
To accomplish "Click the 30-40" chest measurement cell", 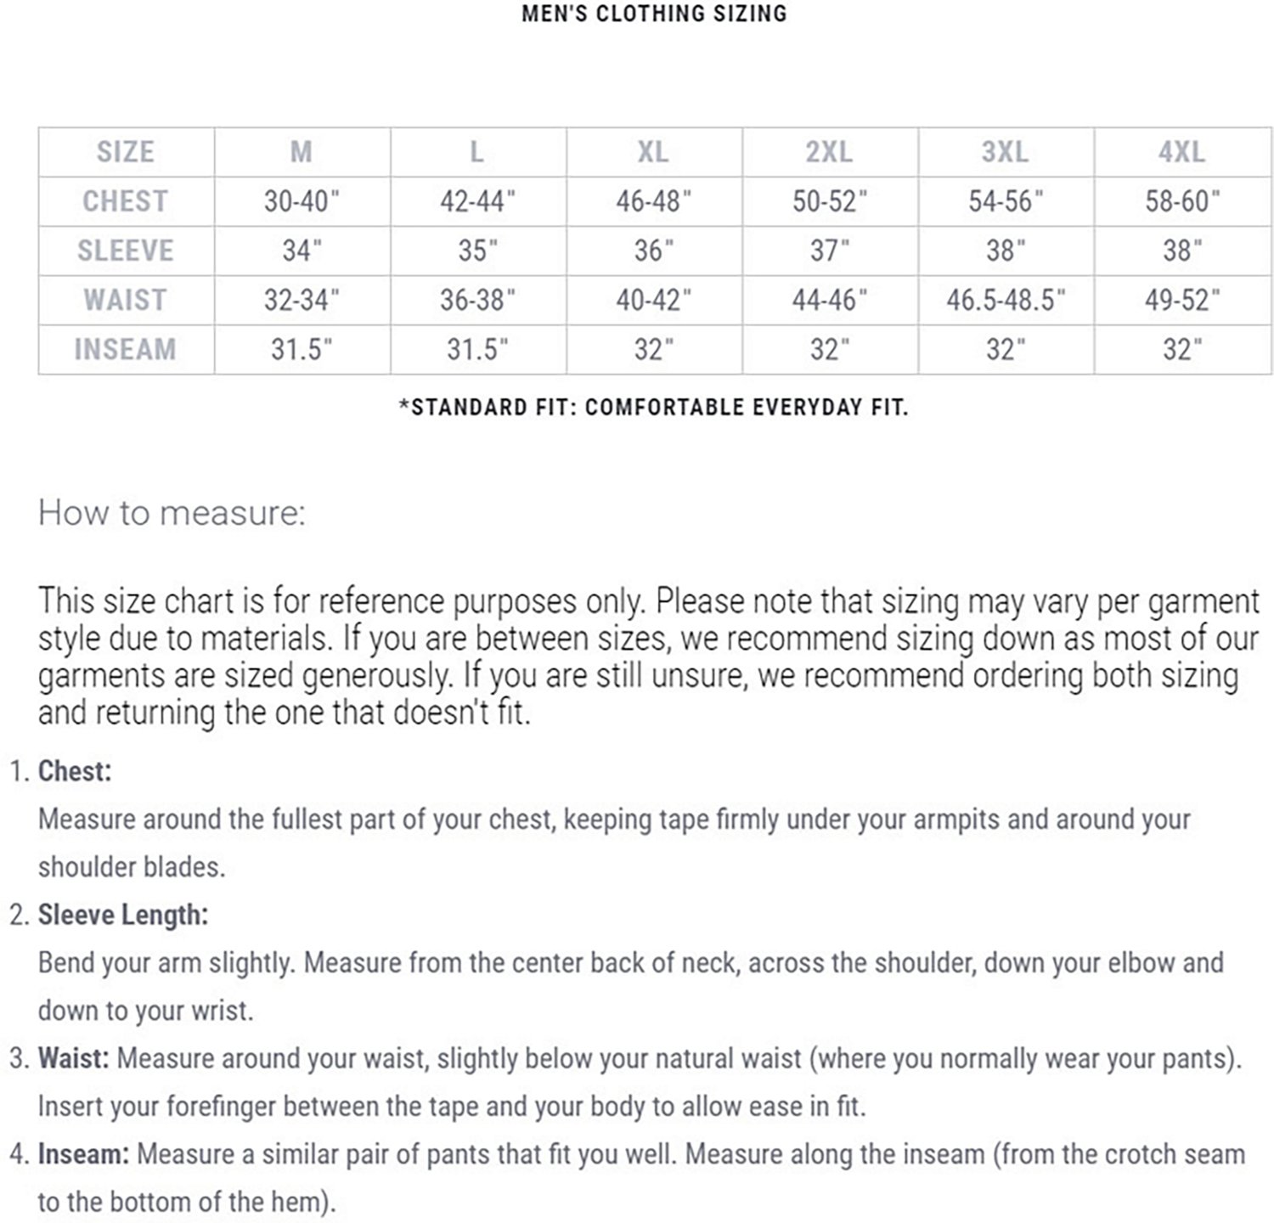I will tap(302, 201).
